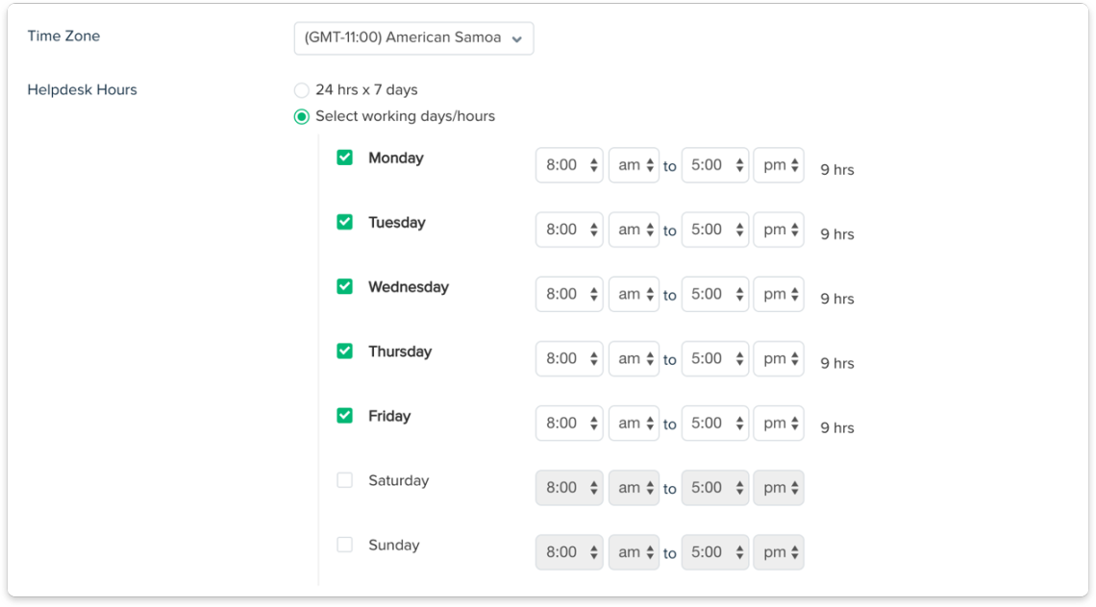Uncheck the Thursday checkbox
The height and width of the screenshot is (607, 1096).
[344, 352]
